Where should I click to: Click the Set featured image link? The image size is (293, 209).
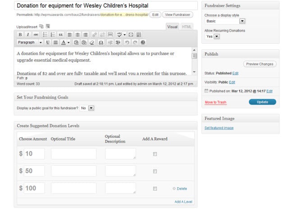(219, 128)
